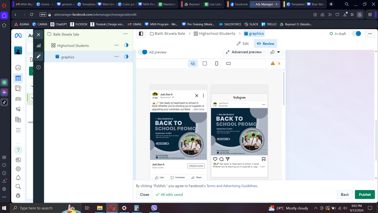The image size is (378, 213).
Task: Open File Explorer from the taskbar
Action: pyautogui.click(x=100, y=208)
